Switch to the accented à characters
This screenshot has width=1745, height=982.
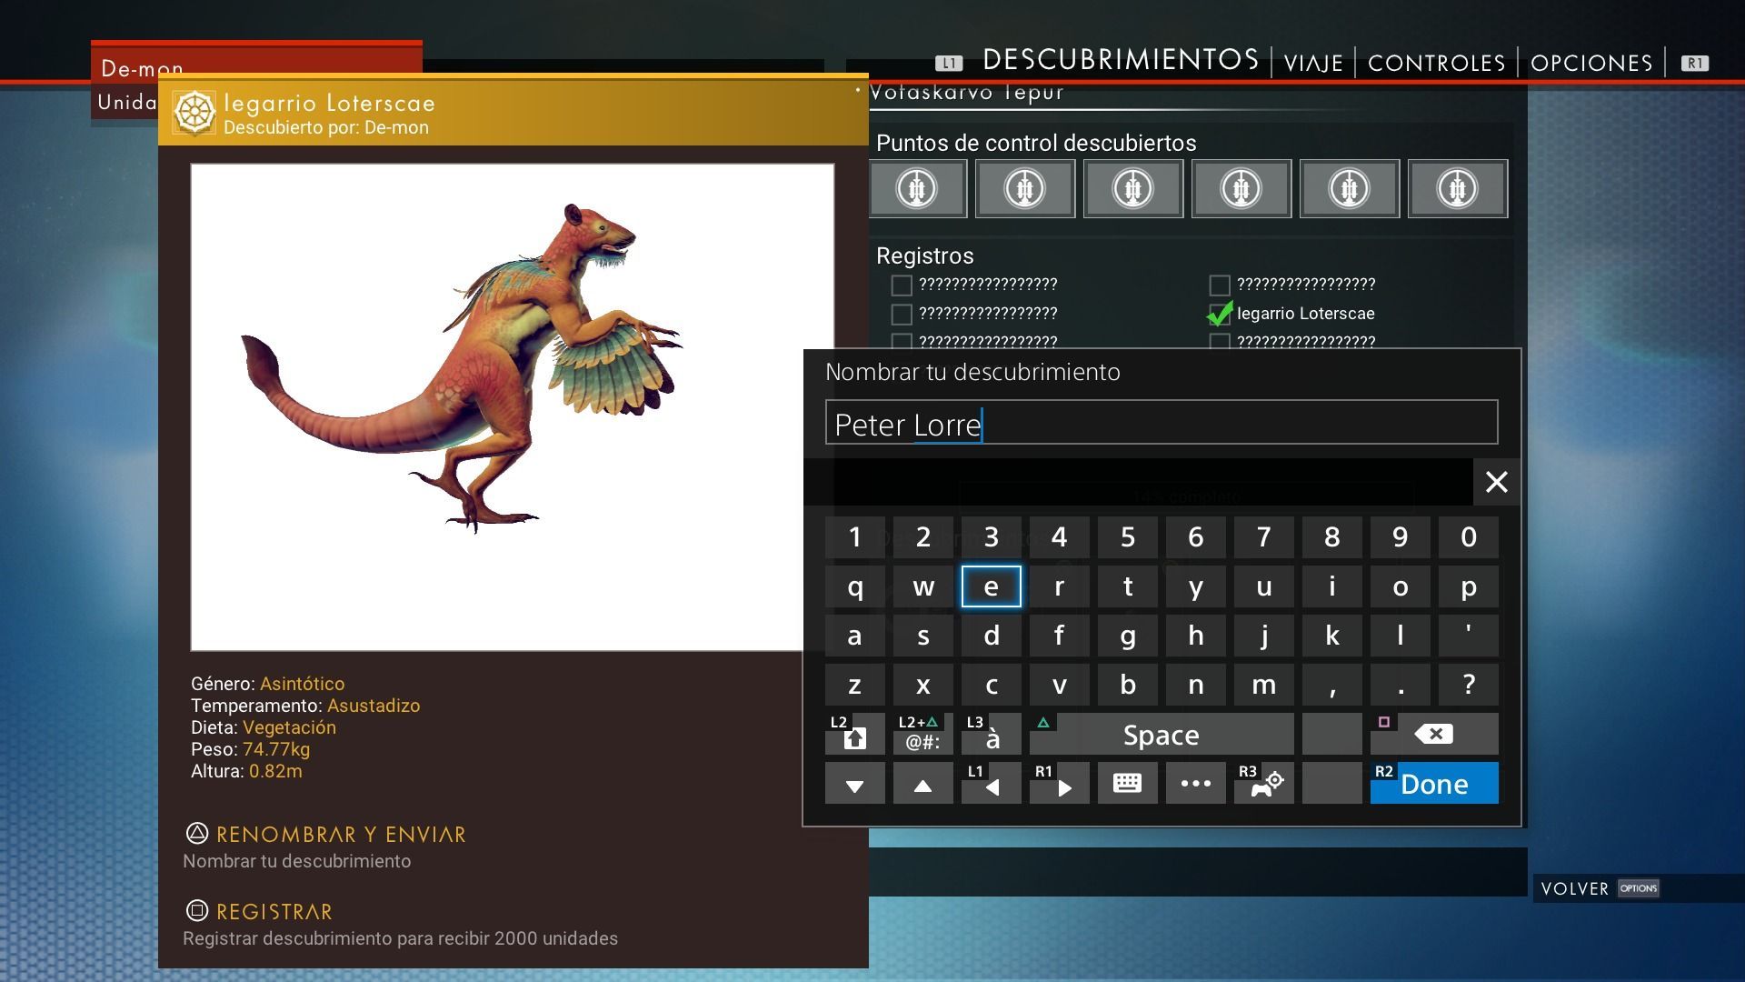[991, 735]
